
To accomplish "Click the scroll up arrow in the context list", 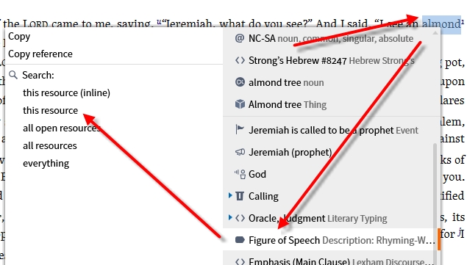I will pyautogui.click(x=435, y=33).
